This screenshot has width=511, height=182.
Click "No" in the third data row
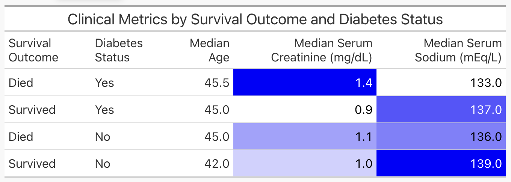pyautogui.click(x=103, y=137)
